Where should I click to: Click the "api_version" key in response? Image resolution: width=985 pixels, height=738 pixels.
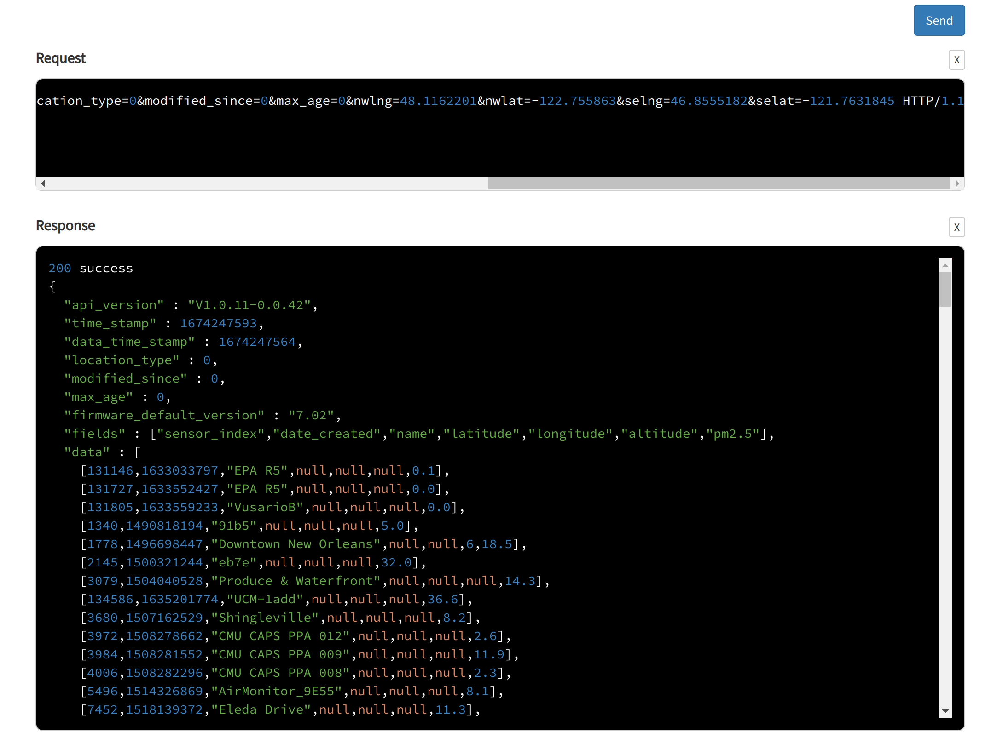pyautogui.click(x=114, y=305)
